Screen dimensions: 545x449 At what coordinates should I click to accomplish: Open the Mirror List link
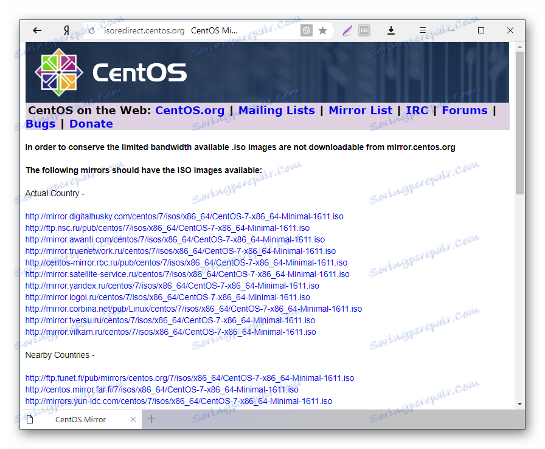(x=360, y=110)
